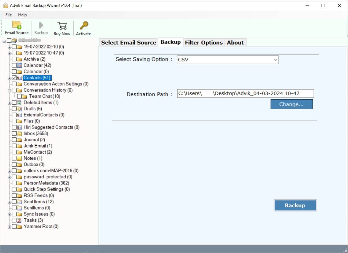Open the Help menu

click(22, 15)
